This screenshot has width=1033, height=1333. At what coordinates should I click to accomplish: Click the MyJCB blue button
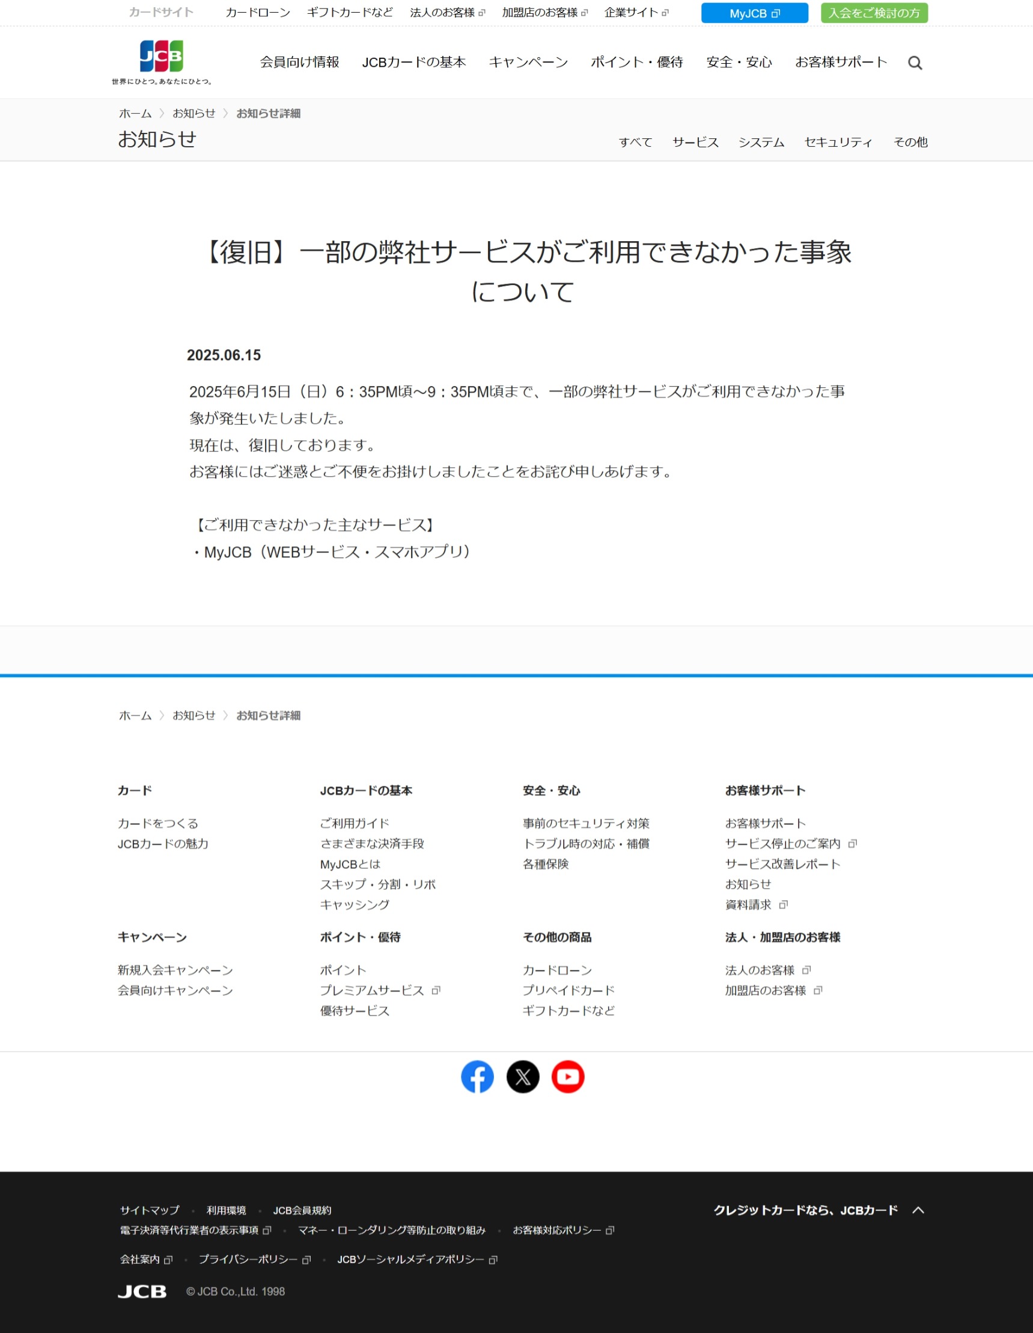pyautogui.click(x=754, y=13)
